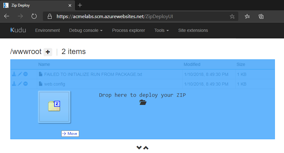Click the Kudu logo in the navbar
The image size is (284, 153).
click(18, 30)
